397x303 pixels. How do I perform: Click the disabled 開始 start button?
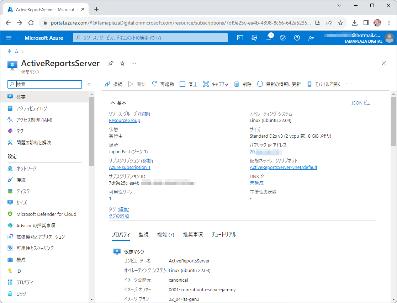[137, 84]
